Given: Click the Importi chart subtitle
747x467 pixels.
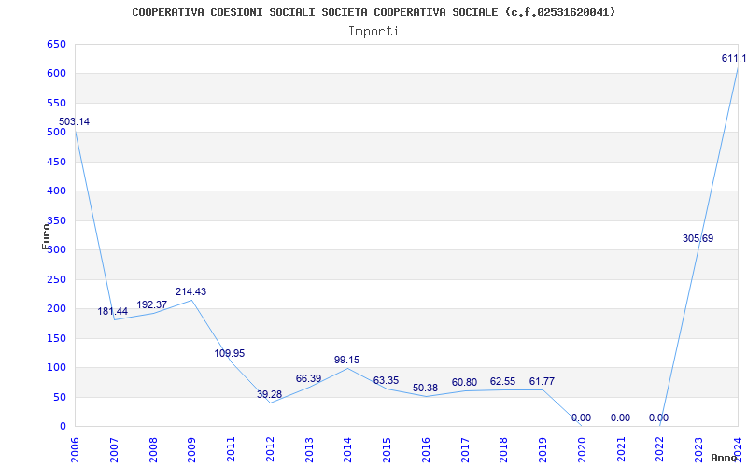Looking at the screenshot, I should point(373,32).
